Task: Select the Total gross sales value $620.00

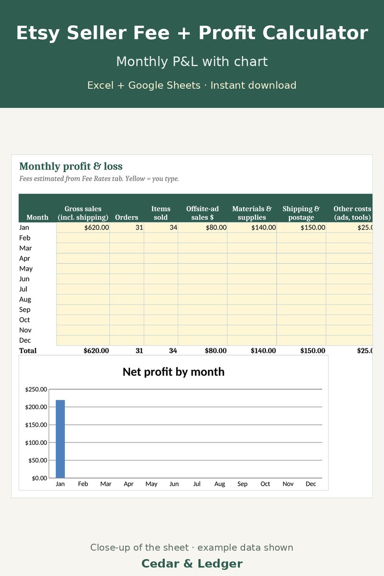Action: (96, 351)
